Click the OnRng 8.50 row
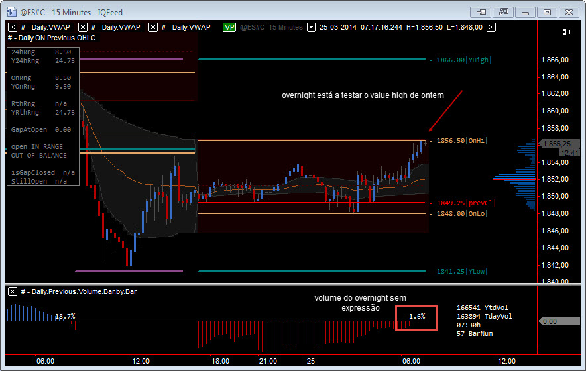The image size is (586, 371). click(41, 78)
